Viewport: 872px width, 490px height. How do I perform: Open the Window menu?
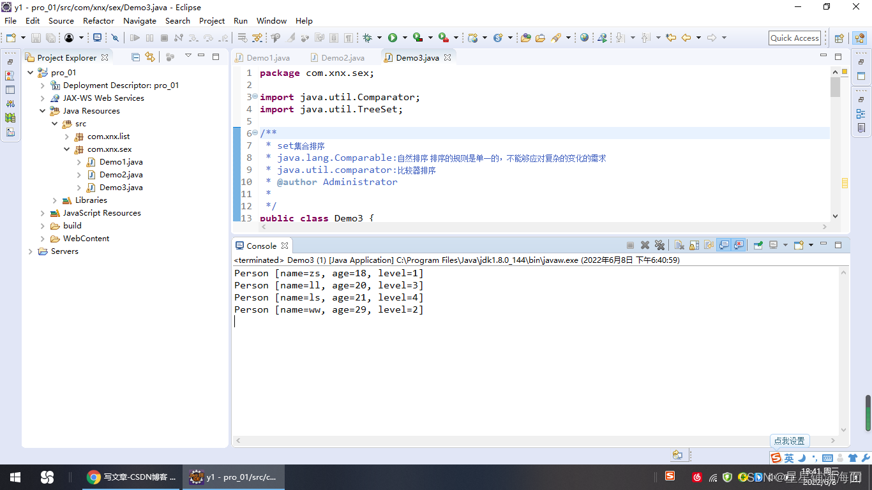point(271,20)
